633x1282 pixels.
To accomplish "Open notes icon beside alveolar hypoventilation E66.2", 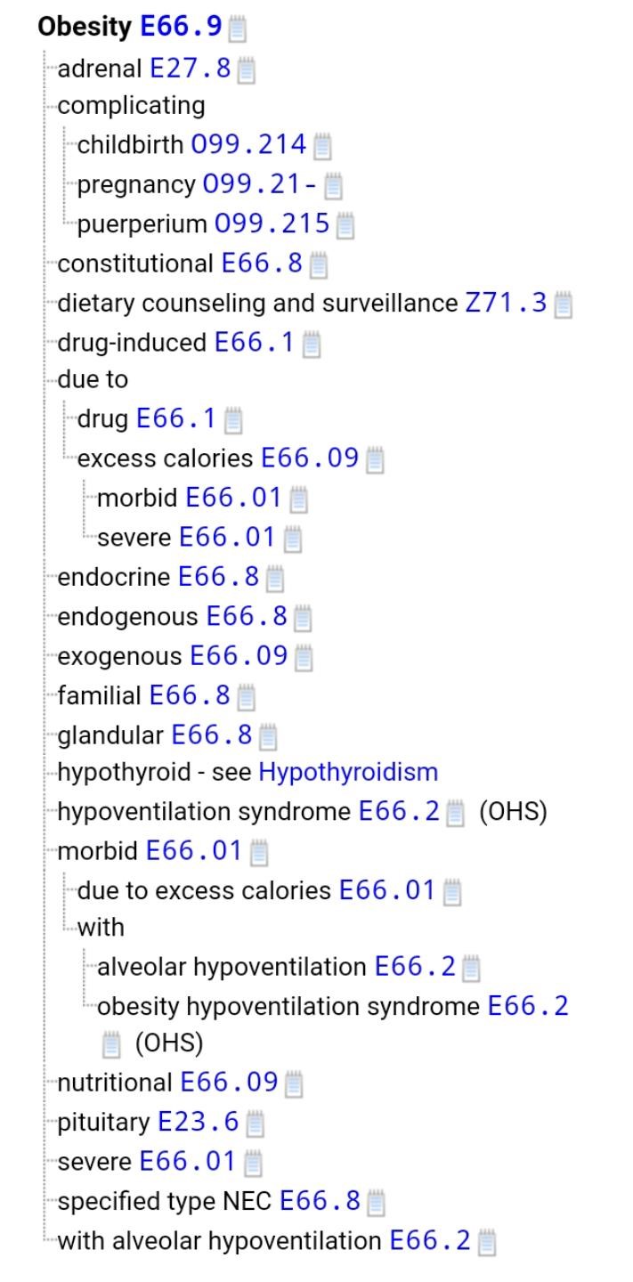I will (472, 967).
